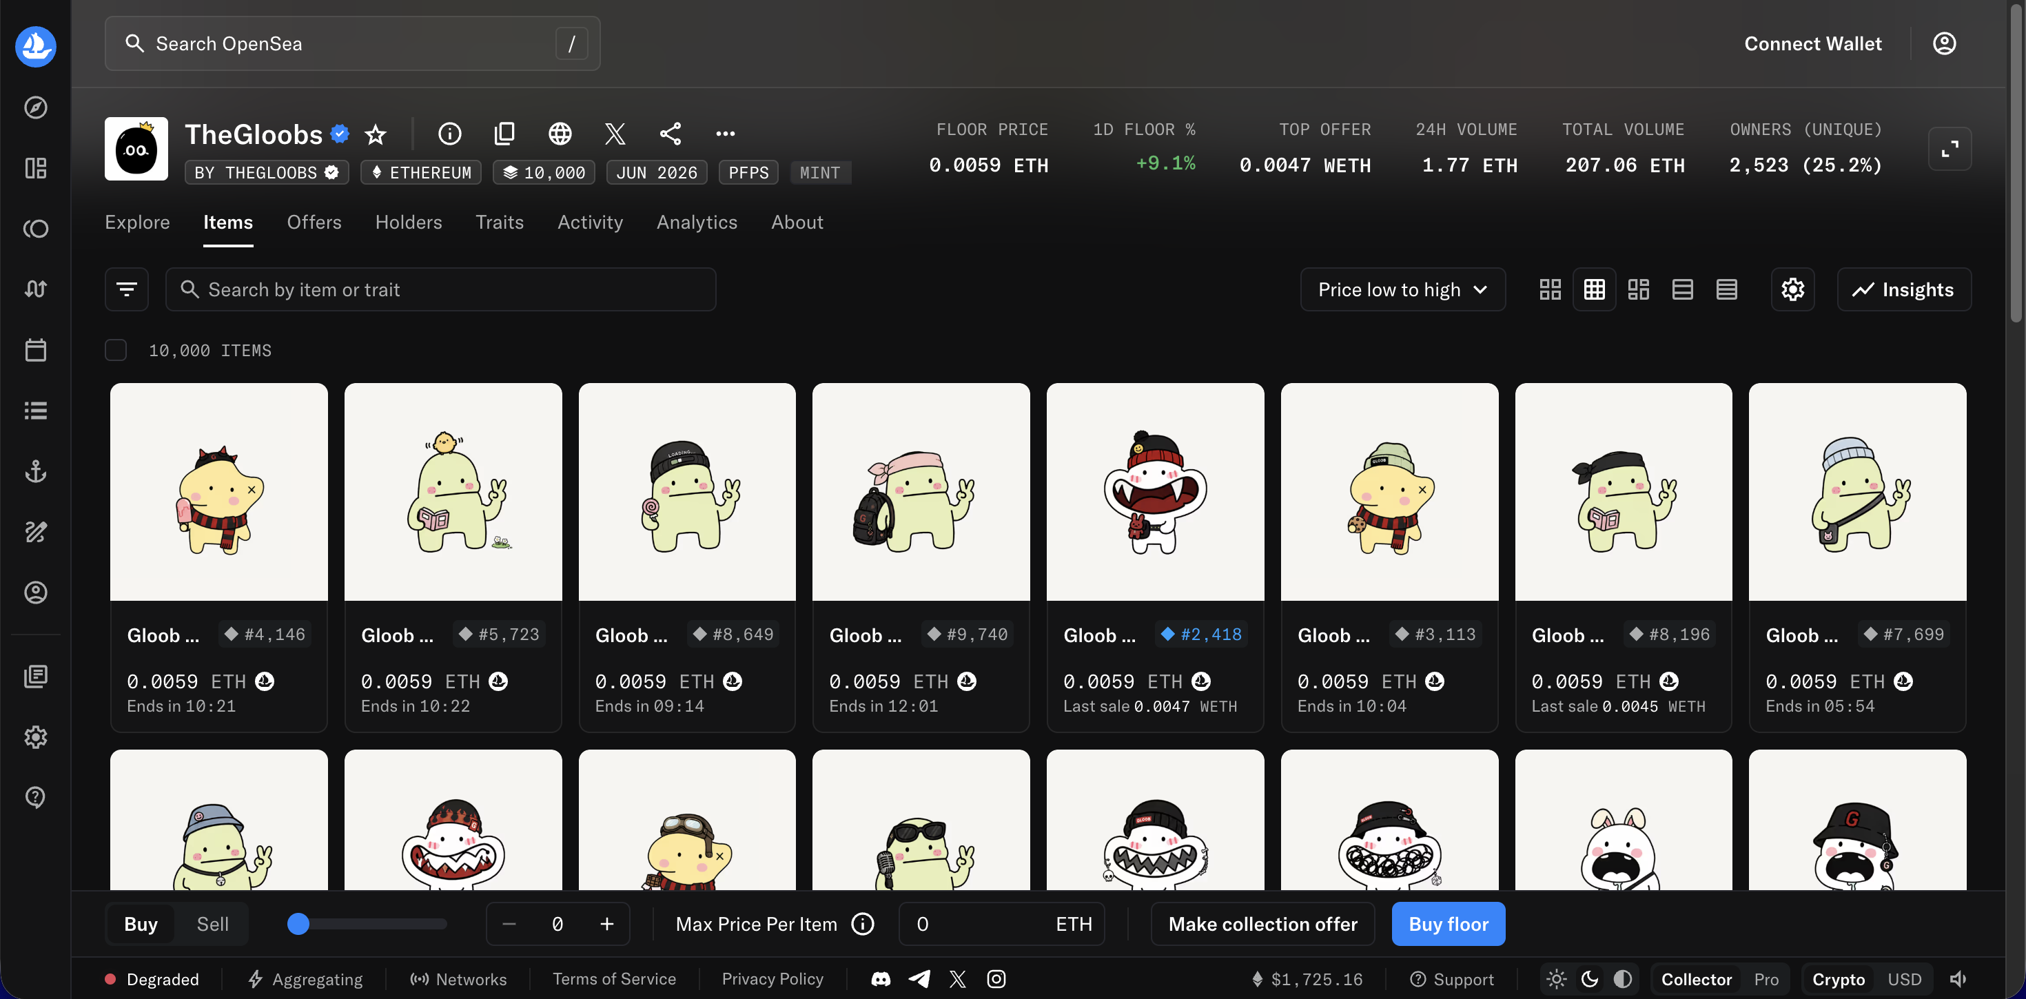Screen dimensions: 2026x999
Task: Open the footer X social icon
Action: pyautogui.click(x=958, y=979)
